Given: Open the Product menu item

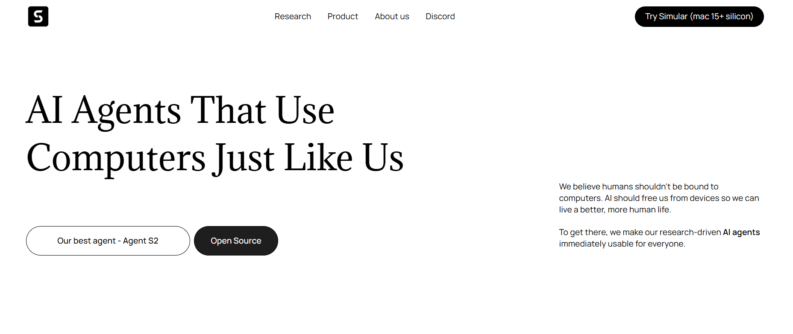Looking at the screenshot, I should click(343, 17).
